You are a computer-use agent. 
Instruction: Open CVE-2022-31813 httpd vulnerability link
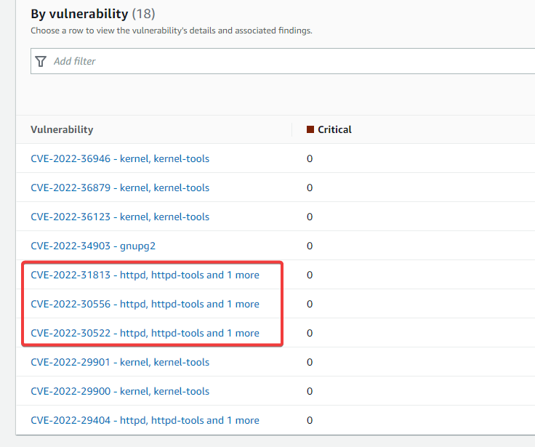(x=145, y=275)
